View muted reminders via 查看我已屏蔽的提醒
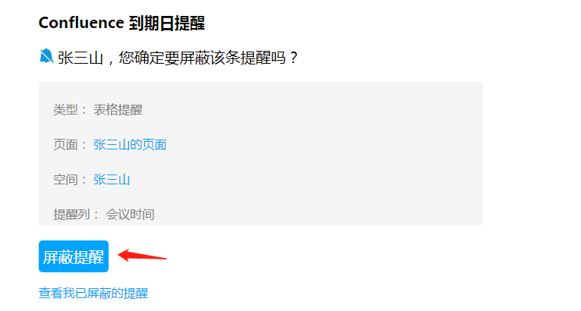Screen dimensions: 581x311 pos(93,294)
